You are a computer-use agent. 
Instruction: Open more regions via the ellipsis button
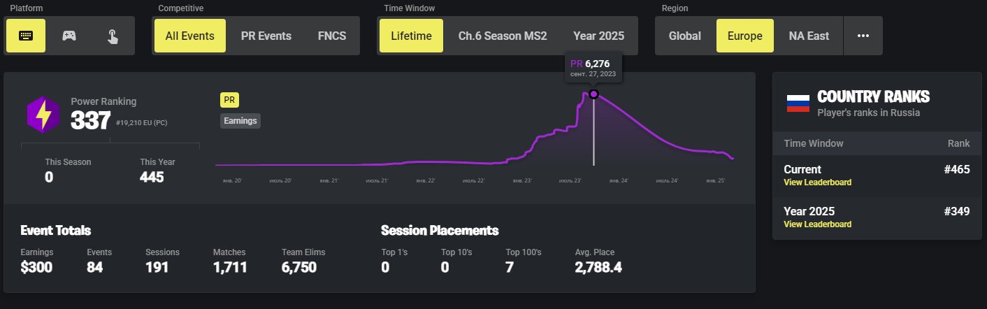tap(863, 36)
